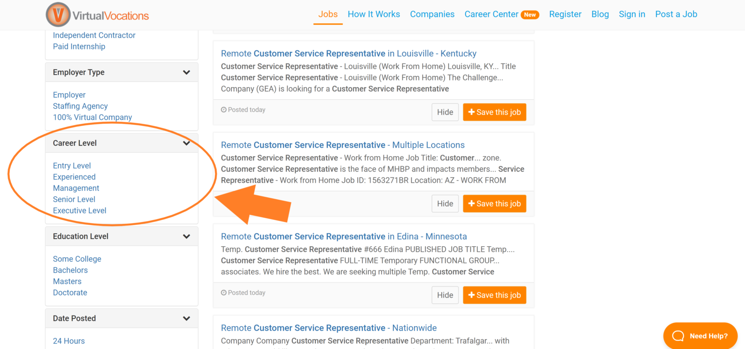This screenshot has height=349, width=745.
Task: Click Sign in
Action: pyautogui.click(x=632, y=14)
